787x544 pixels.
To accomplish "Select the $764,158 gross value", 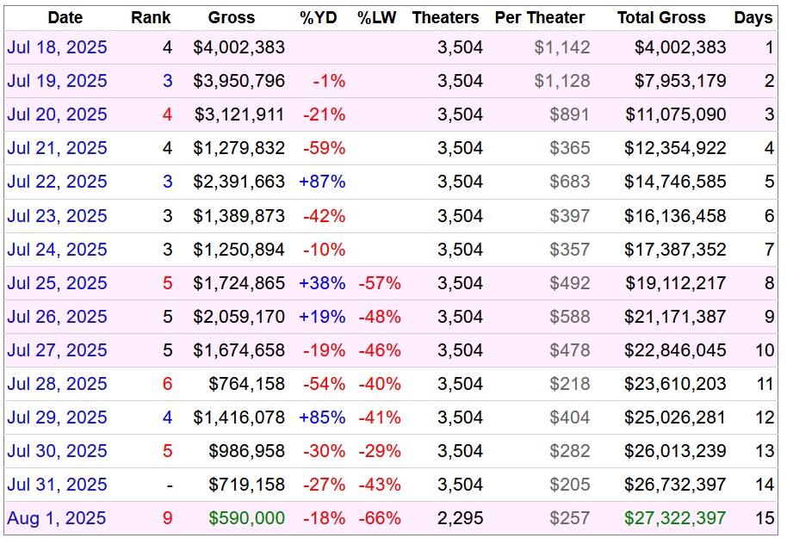I will click(247, 385).
